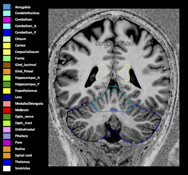Image resolution: width=188 pixels, height=175 pixels.
Task: Choose the "CorpusCallosum" label
Action: pyautogui.click(x=27, y=52)
